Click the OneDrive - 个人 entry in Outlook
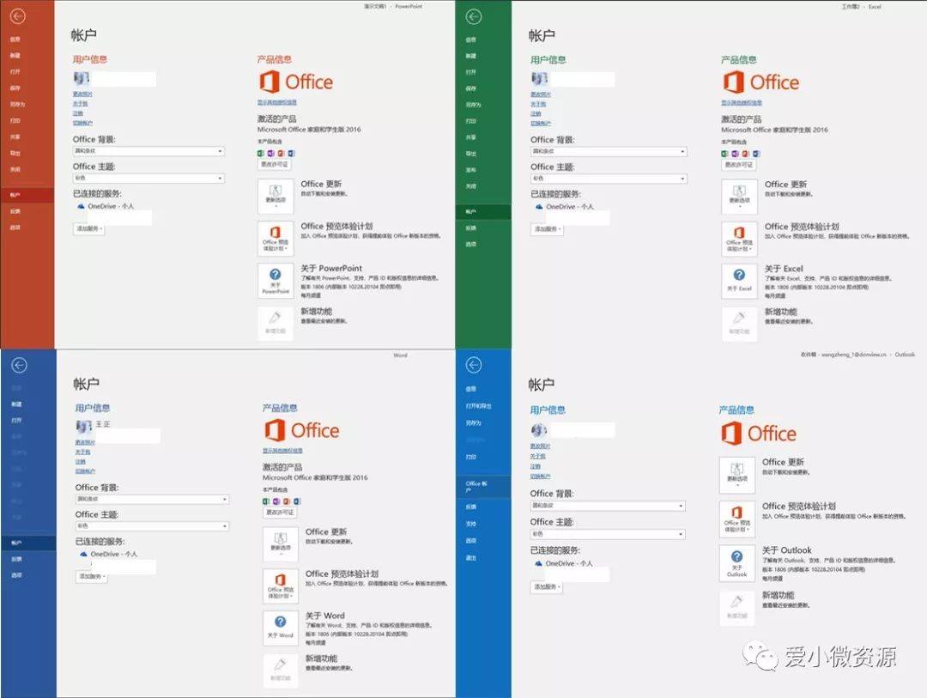The width and height of the screenshot is (927, 698). pos(563,564)
